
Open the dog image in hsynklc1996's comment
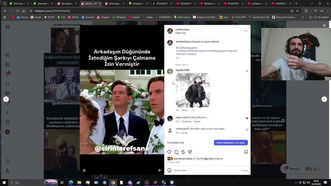tap(193, 90)
